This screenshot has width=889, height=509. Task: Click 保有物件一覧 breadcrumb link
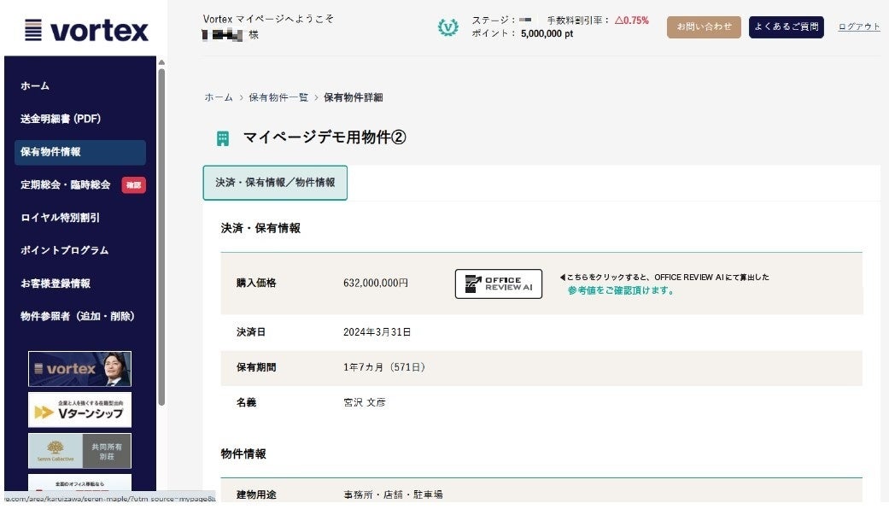pyautogui.click(x=278, y=97)
